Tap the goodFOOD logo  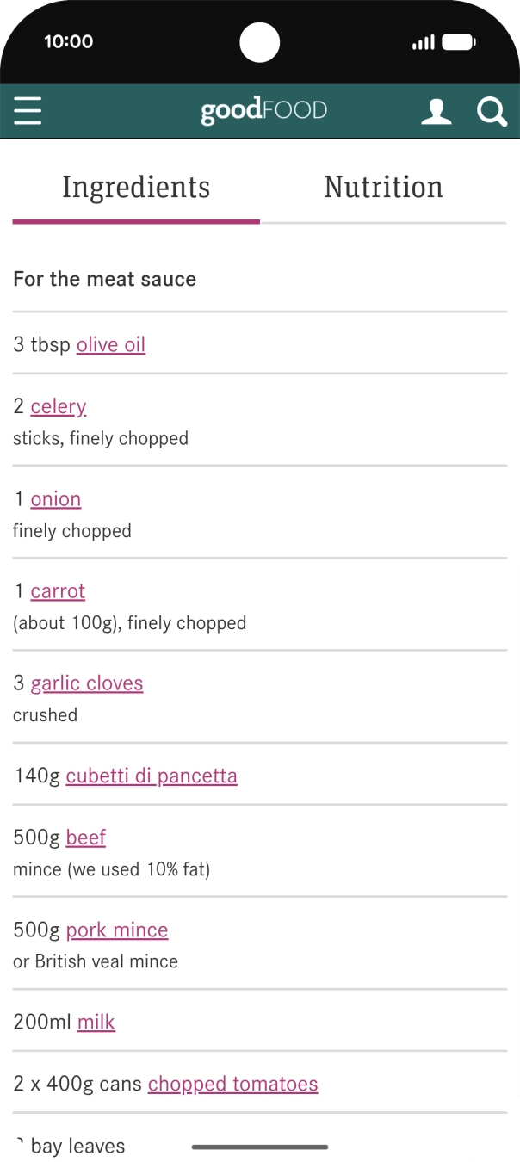263,111
